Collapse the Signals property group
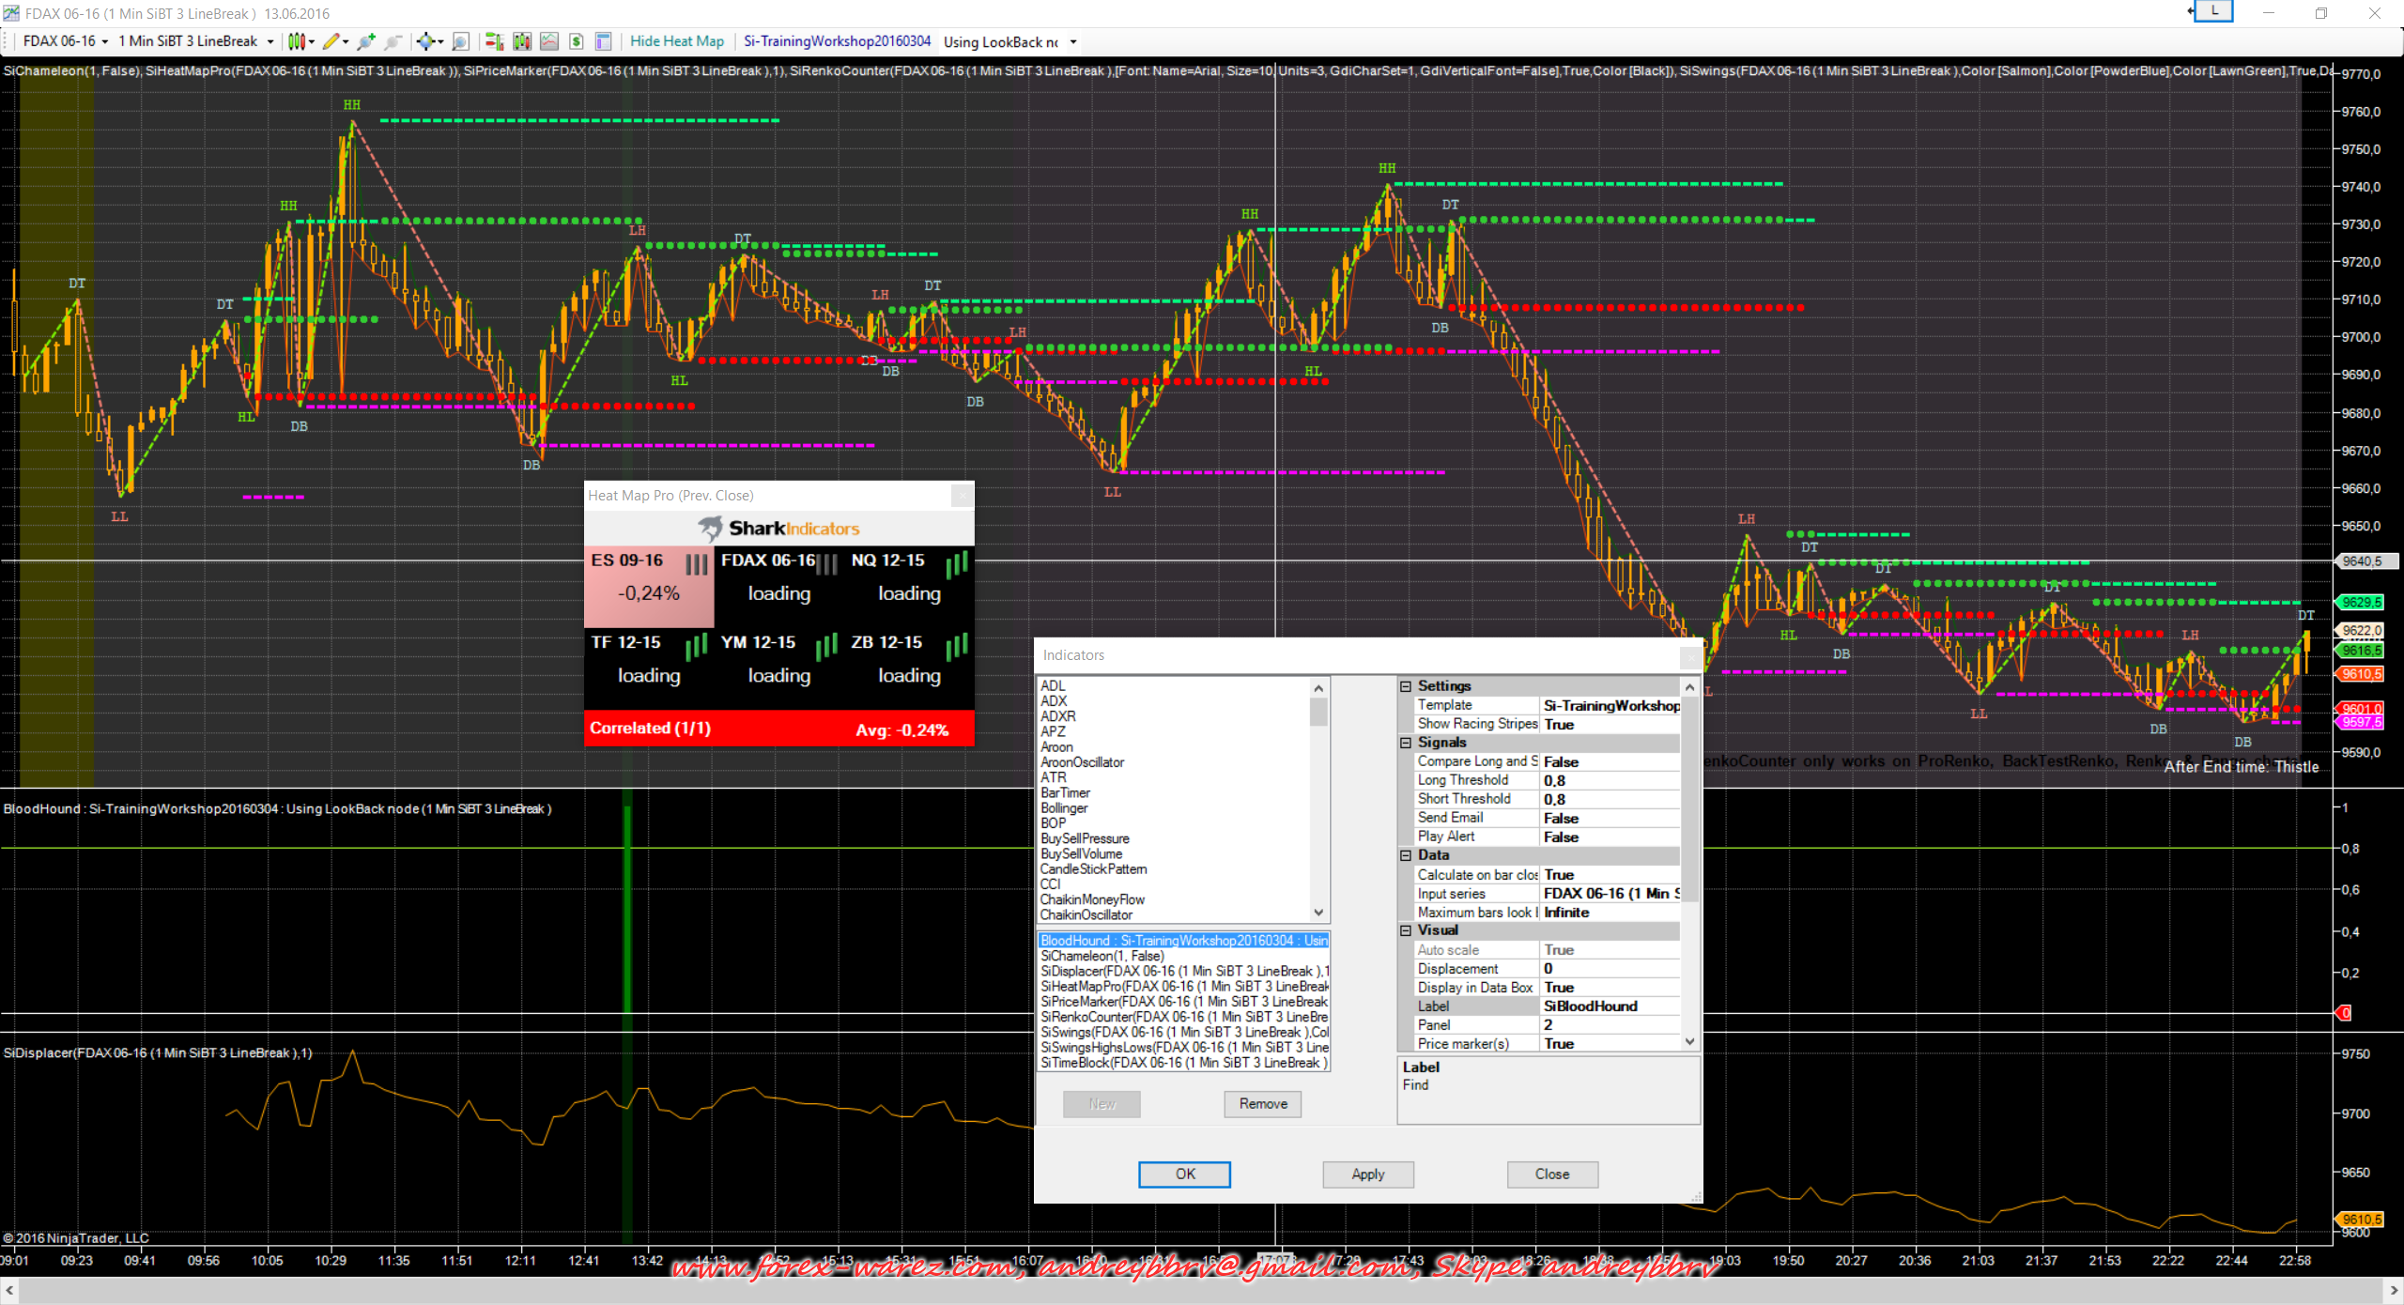 pos(1406,743)
